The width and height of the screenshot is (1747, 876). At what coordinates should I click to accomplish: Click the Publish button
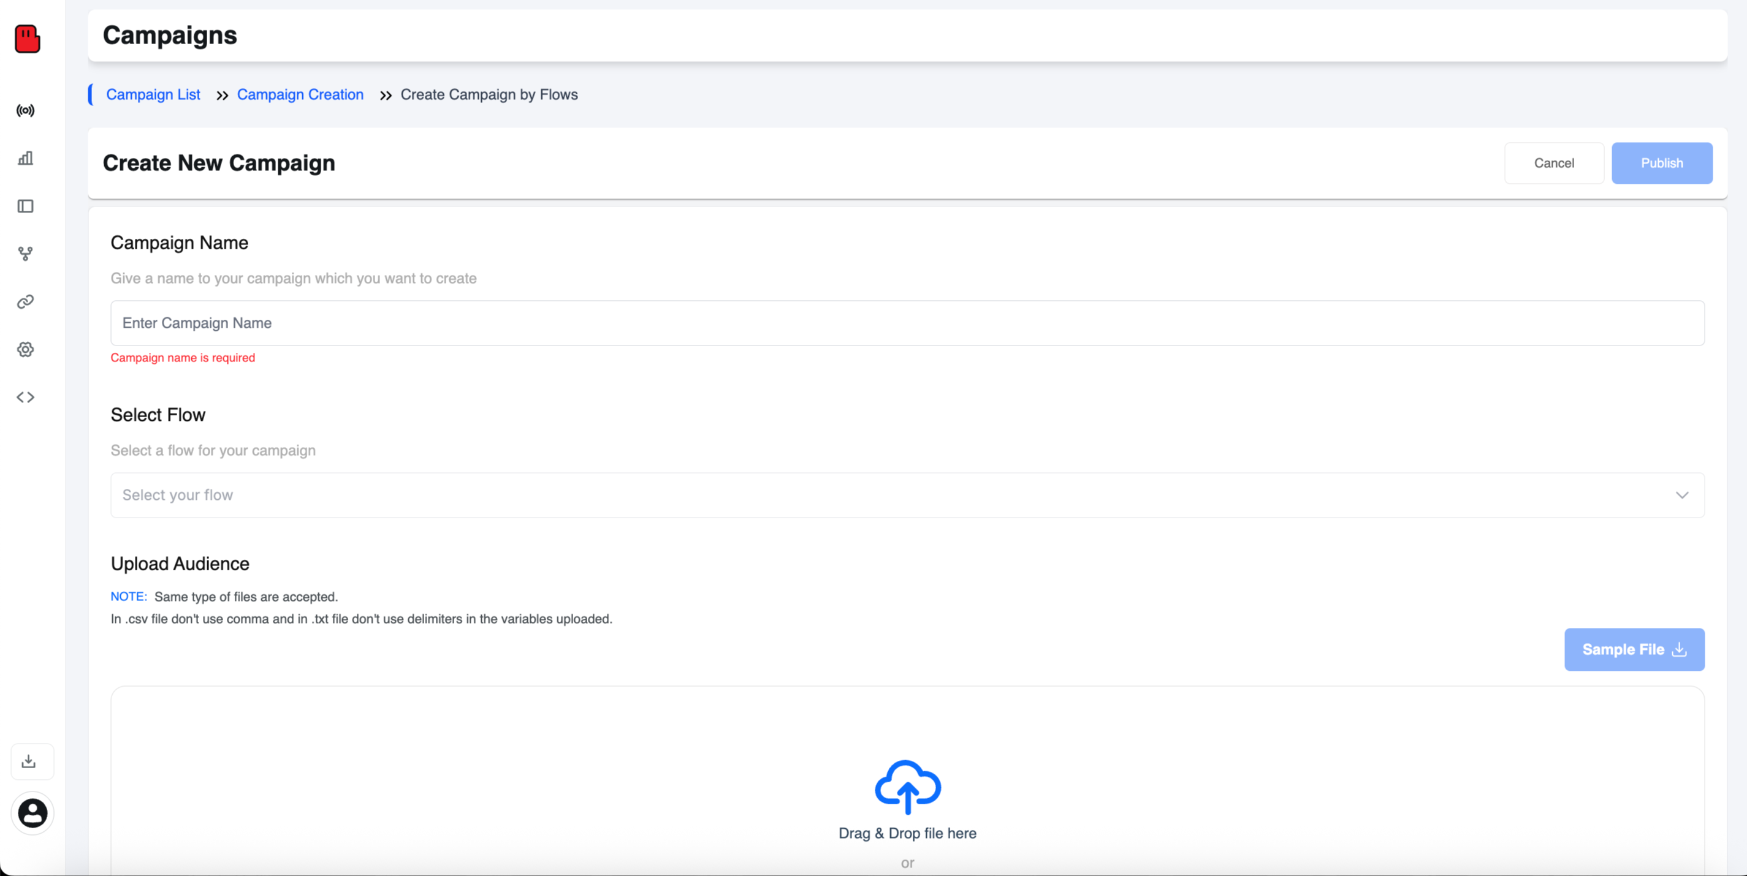click(1662, 164)
